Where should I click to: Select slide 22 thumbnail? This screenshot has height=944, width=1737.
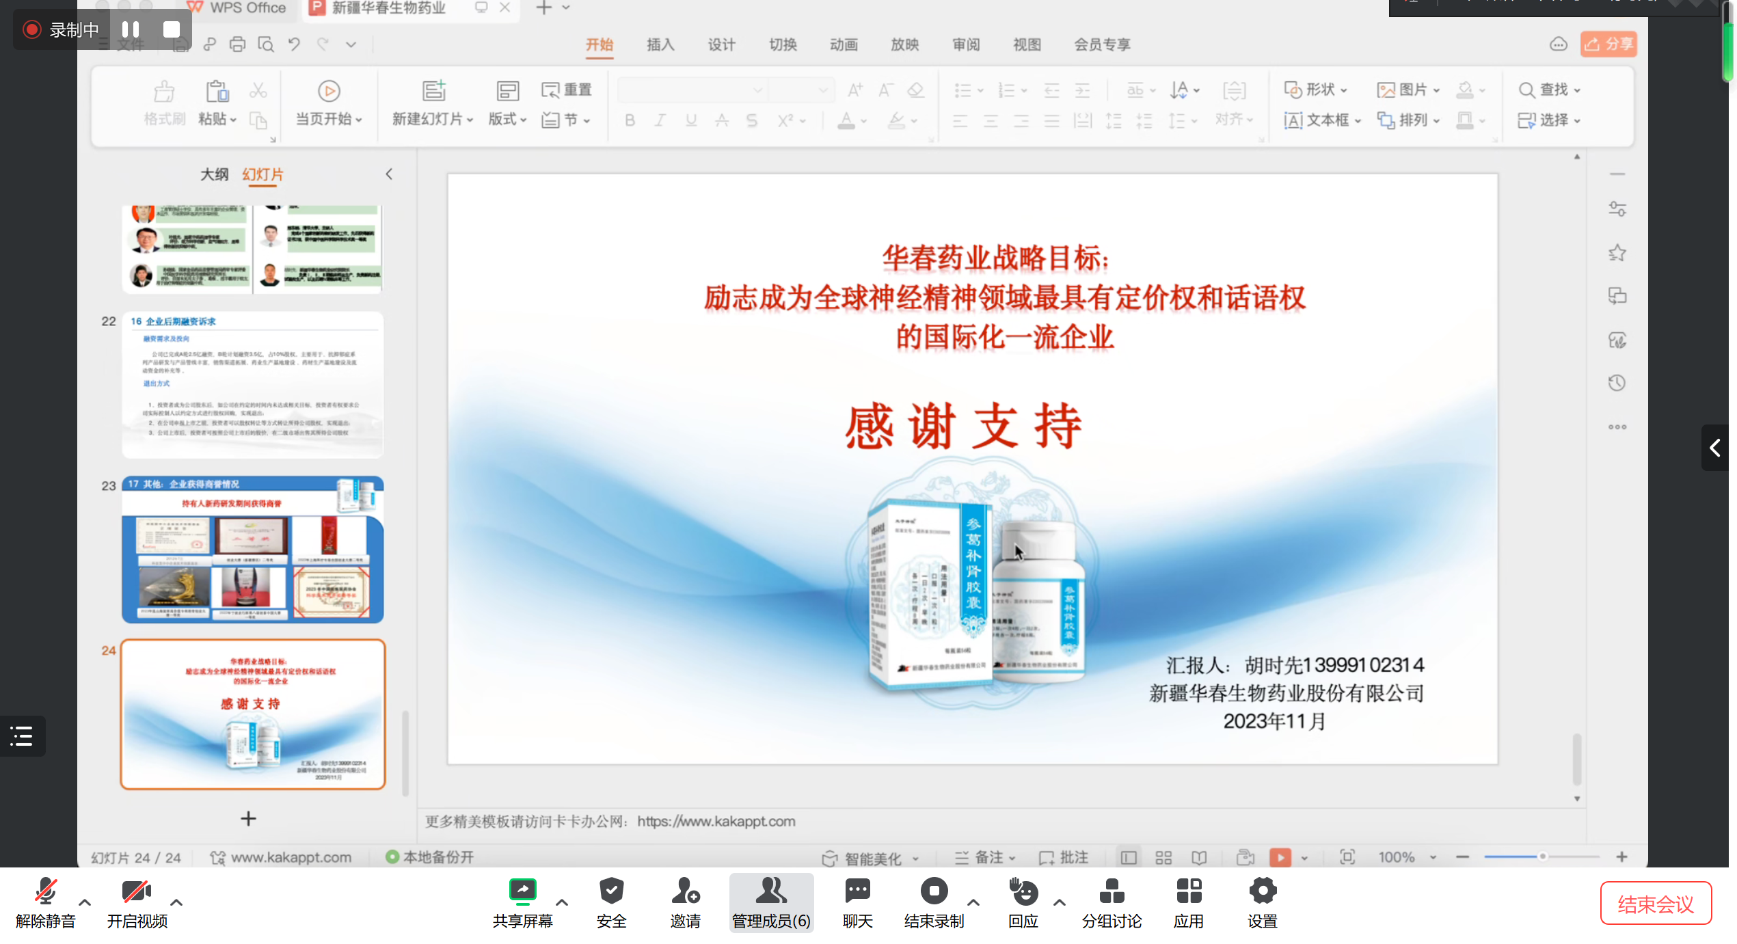(252, 385)
